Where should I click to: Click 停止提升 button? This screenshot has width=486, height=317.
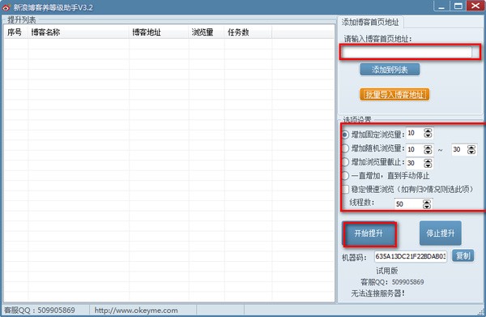tap(441, 233)
